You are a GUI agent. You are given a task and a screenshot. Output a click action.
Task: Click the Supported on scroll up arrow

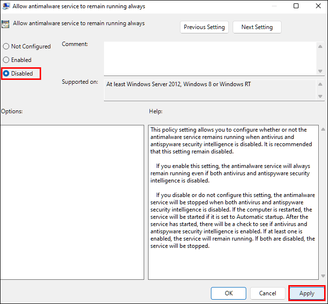[320, 84]
